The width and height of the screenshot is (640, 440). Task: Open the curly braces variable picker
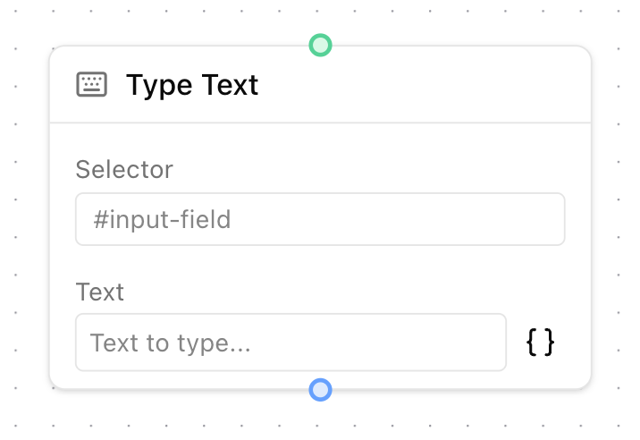(540, 342)
